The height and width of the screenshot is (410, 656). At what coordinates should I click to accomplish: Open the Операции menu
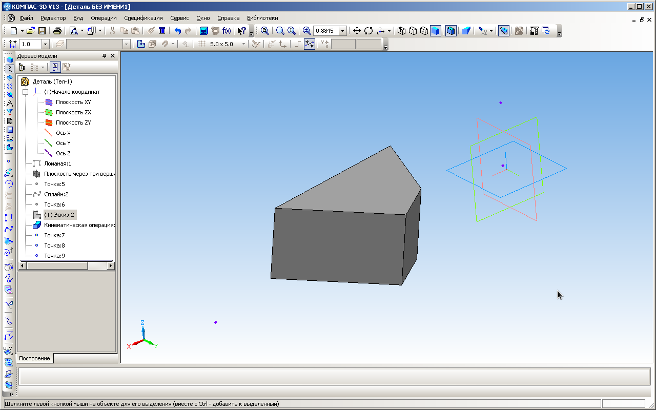point(104,18)
